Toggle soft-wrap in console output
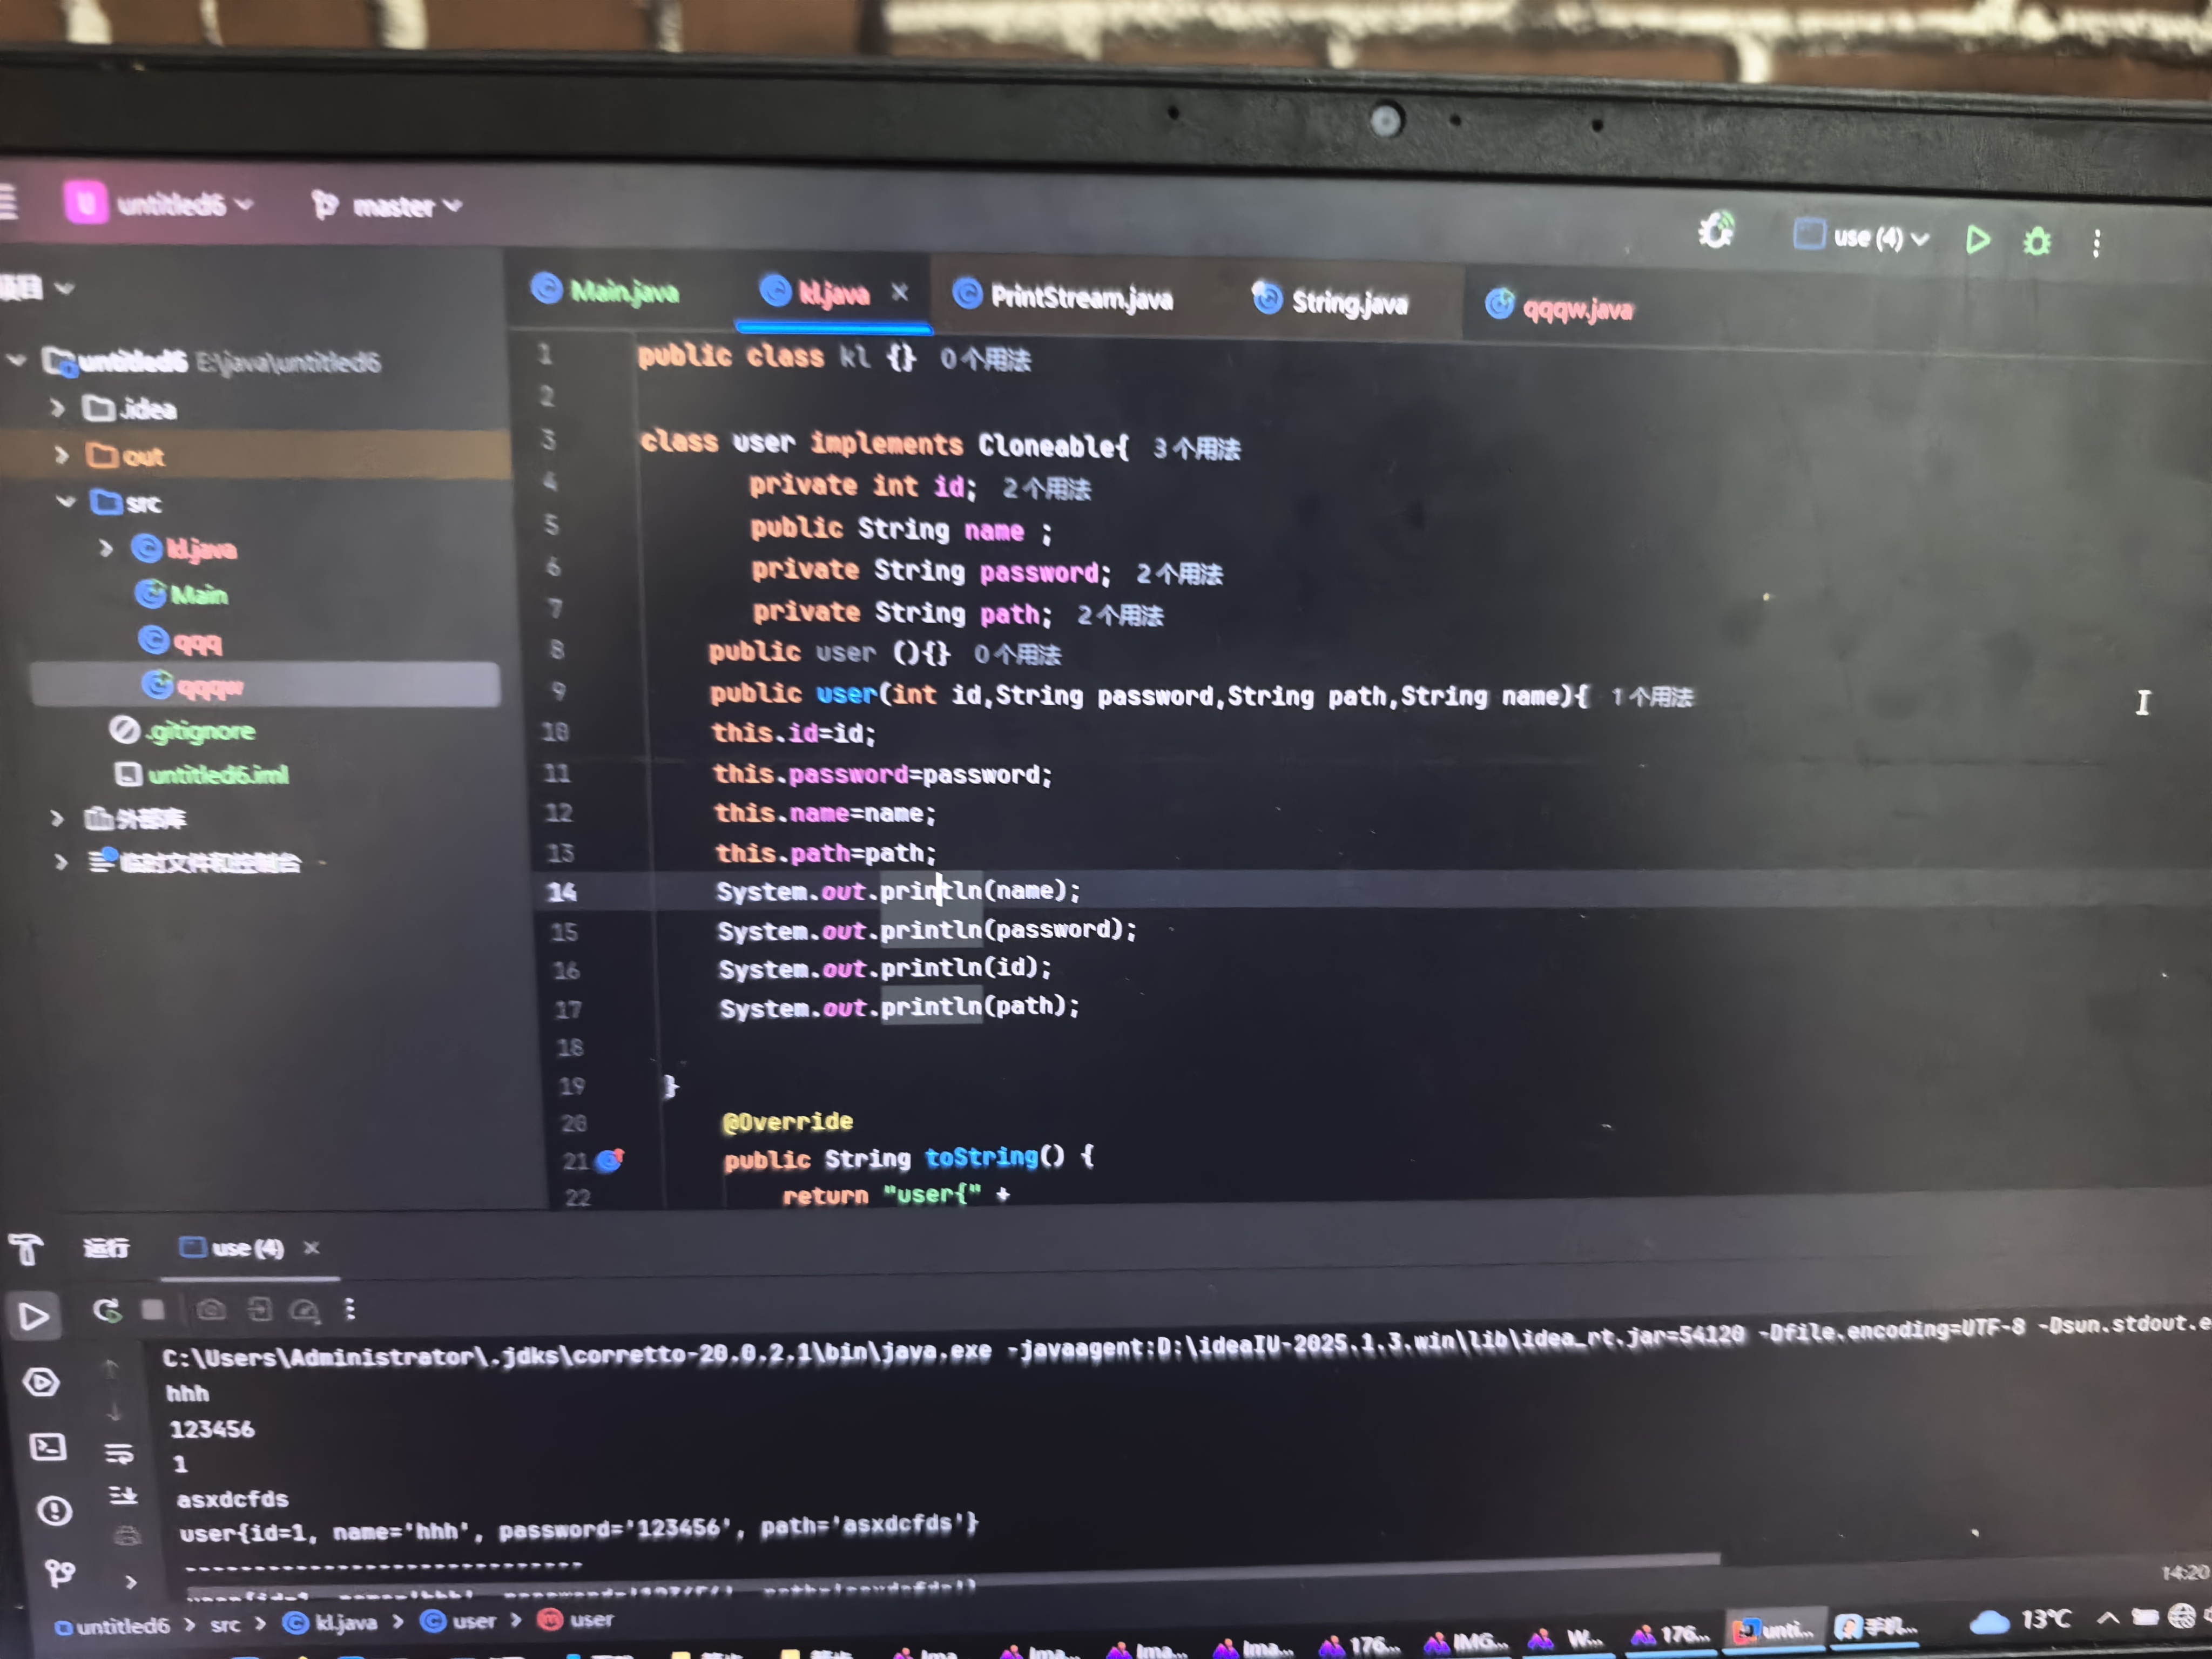2212x1659 pixels. tap(120, 1453)
